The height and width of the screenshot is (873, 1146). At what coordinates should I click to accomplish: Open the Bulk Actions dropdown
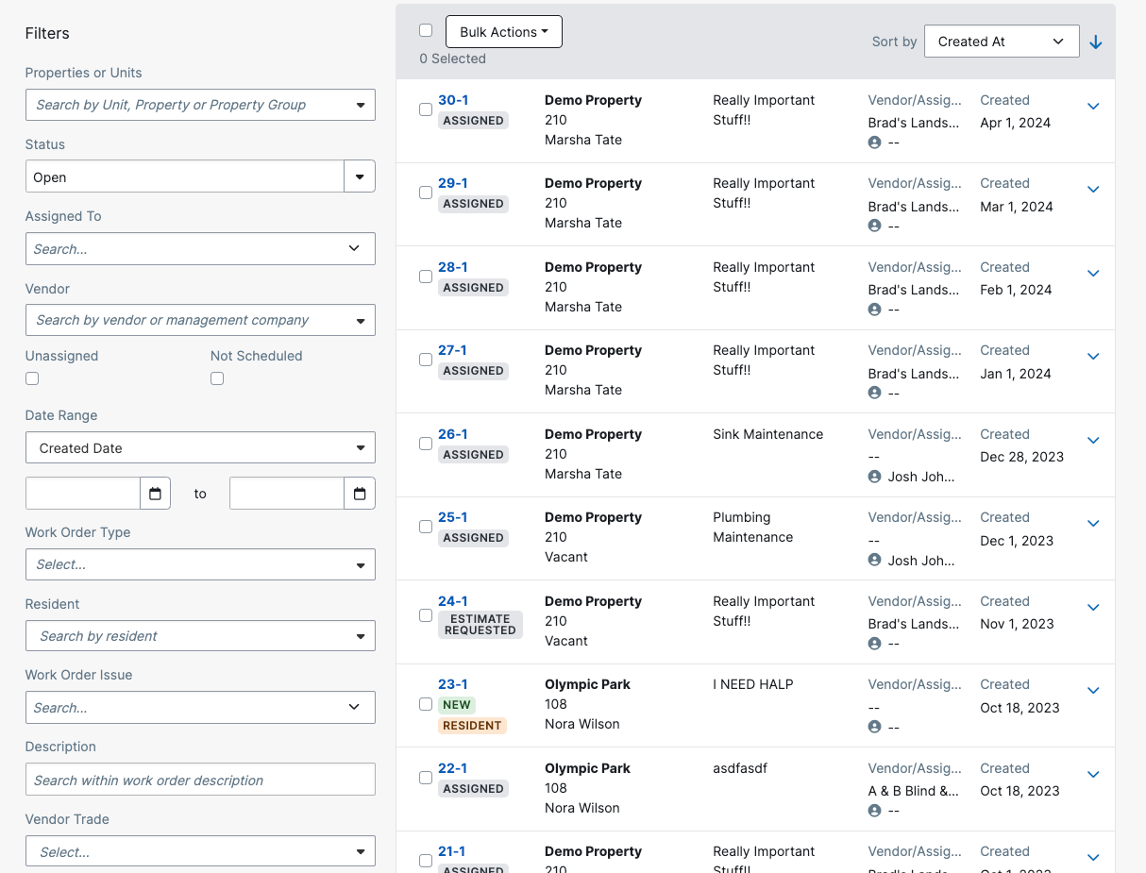pyautogui.click(x=504, y=32)
